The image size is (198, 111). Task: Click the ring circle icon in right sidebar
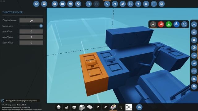(194, 48)
